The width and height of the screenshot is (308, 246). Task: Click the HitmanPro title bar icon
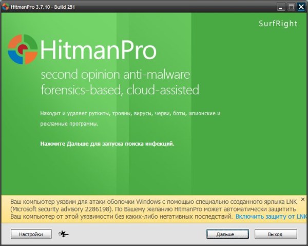[x=6, y=7]
